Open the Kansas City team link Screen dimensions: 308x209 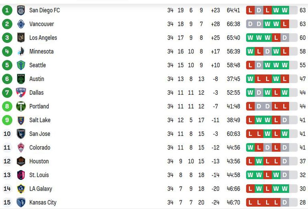43,203
